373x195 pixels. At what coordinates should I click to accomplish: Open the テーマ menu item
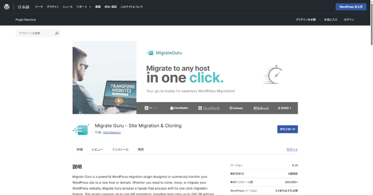39,7
